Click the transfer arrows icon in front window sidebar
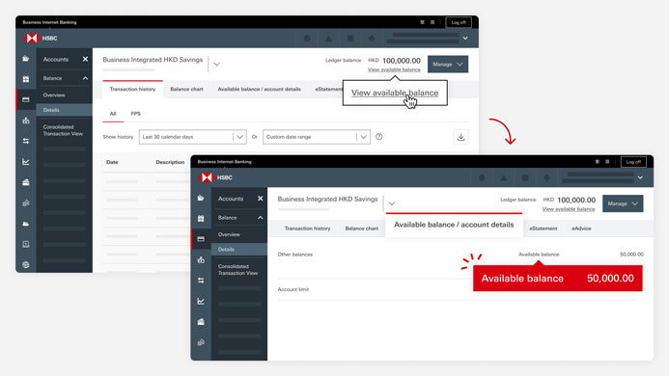 click(x=201, y=281)
